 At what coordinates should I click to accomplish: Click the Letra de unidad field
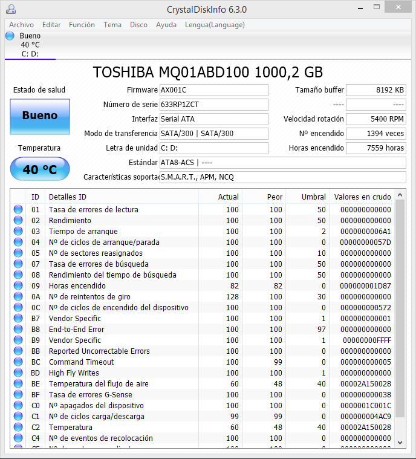[213, 148]
